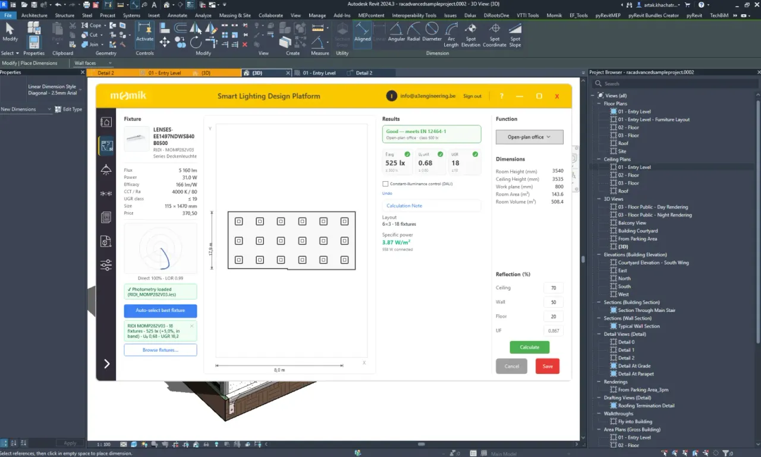Click the Ceiling reflection value field

pyautogui.click(x=554, y=288)
